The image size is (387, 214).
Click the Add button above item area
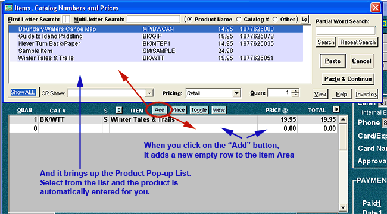click(x=160, y=110)
